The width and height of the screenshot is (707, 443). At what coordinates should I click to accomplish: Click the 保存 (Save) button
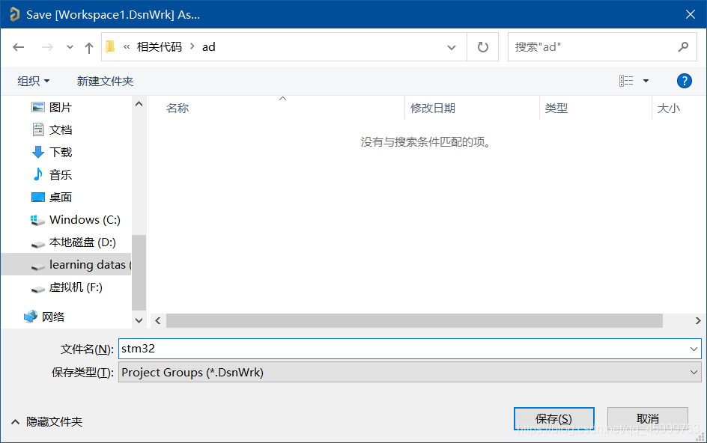click(553, 418)
